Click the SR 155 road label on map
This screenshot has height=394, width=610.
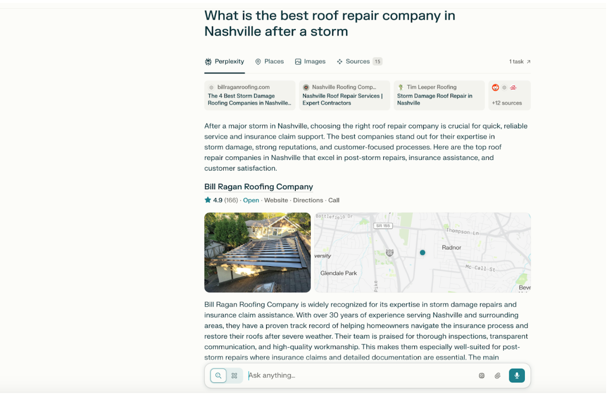click(x=382, y=226)
